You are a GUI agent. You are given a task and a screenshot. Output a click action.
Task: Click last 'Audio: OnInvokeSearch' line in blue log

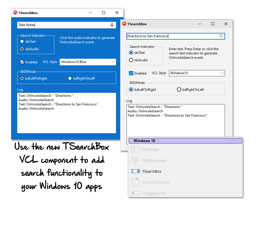click(x=36, y=109)
